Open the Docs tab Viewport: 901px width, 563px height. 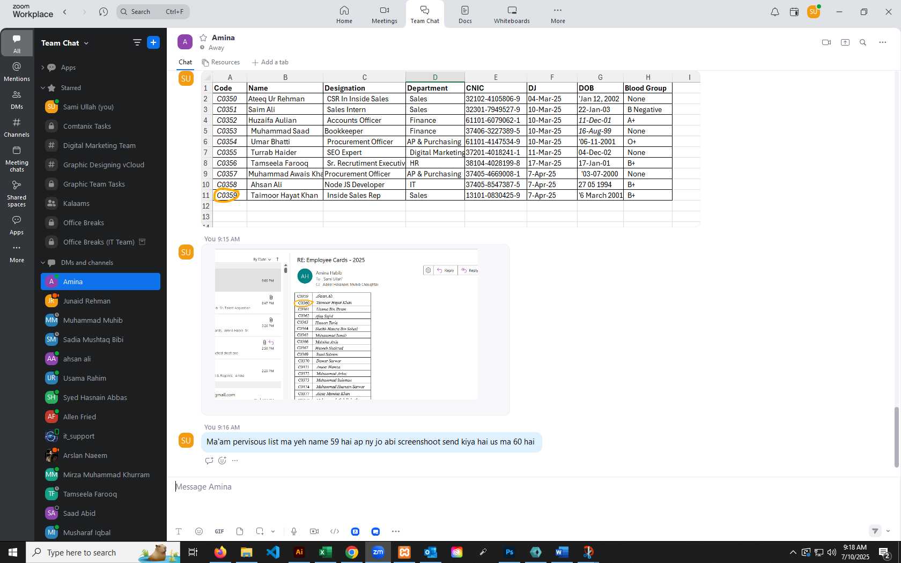coord(465,14)
